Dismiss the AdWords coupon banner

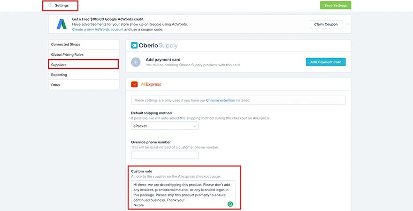click(347, 24)
